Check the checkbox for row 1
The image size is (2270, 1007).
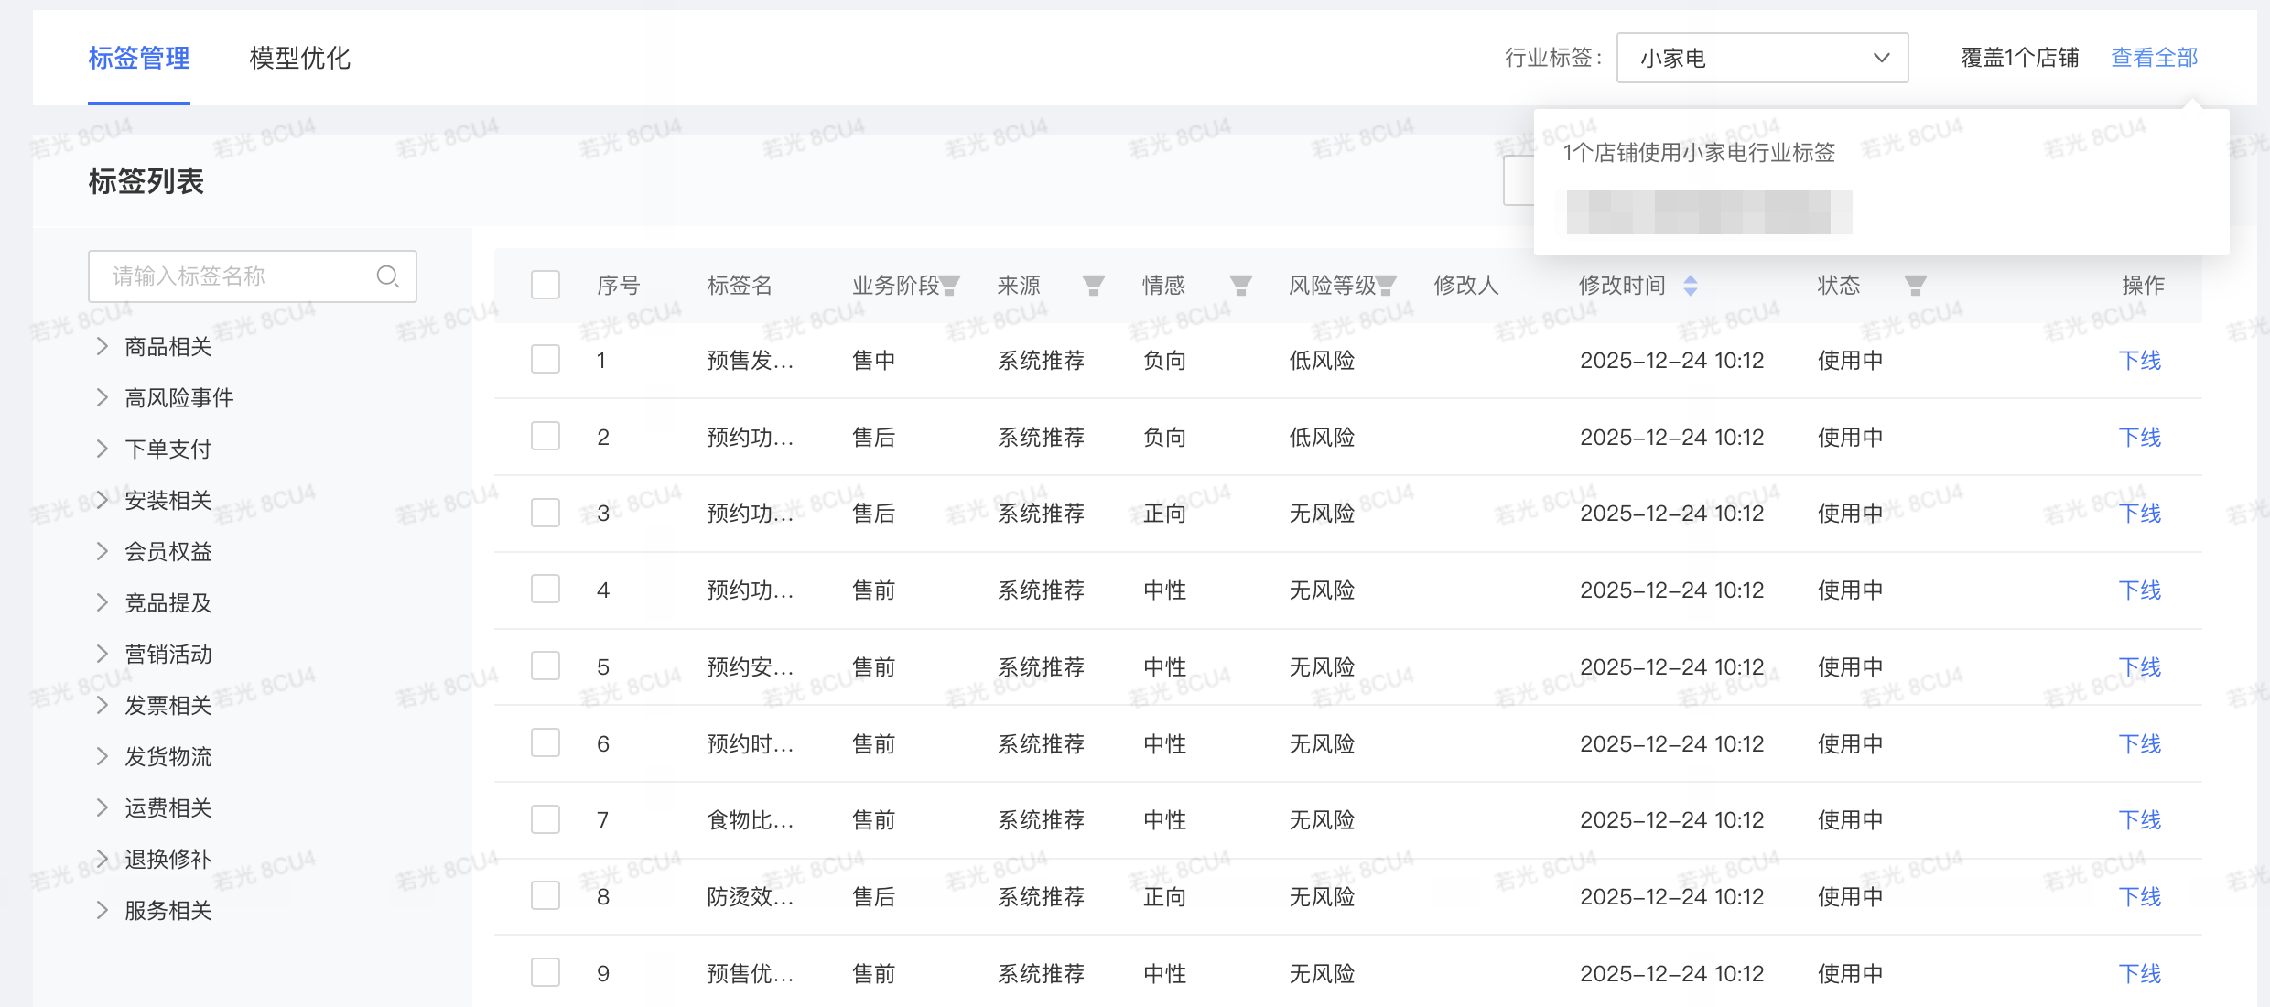click(546, 360)
